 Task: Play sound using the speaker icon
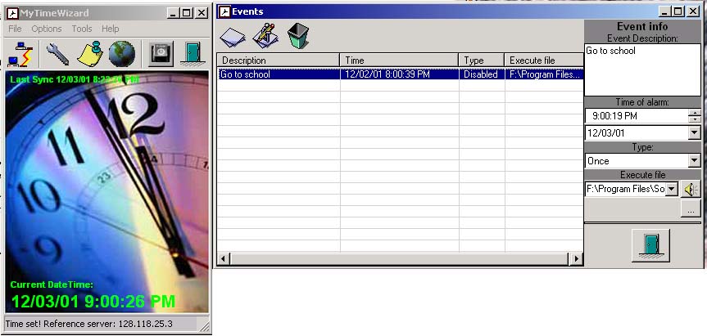tap(691, 190)
